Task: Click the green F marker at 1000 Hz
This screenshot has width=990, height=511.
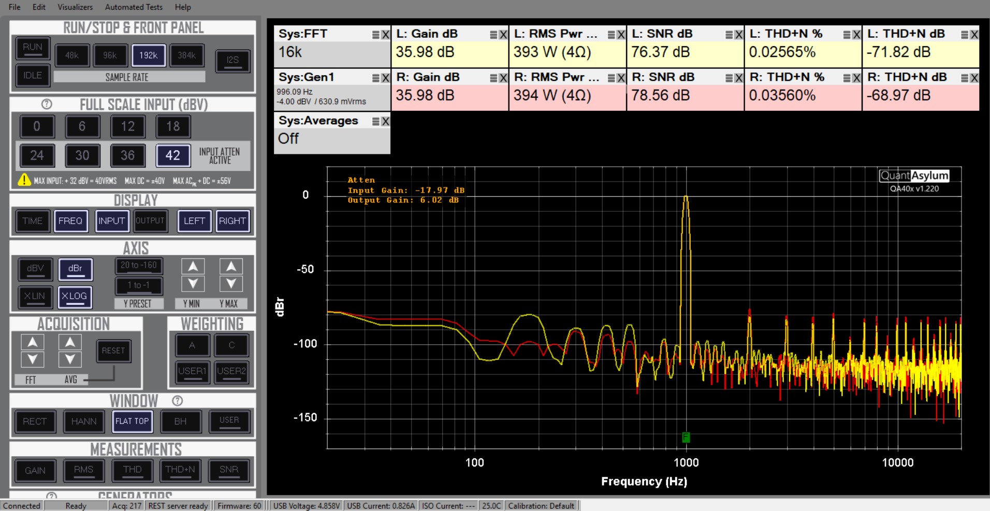Action: 686,437
